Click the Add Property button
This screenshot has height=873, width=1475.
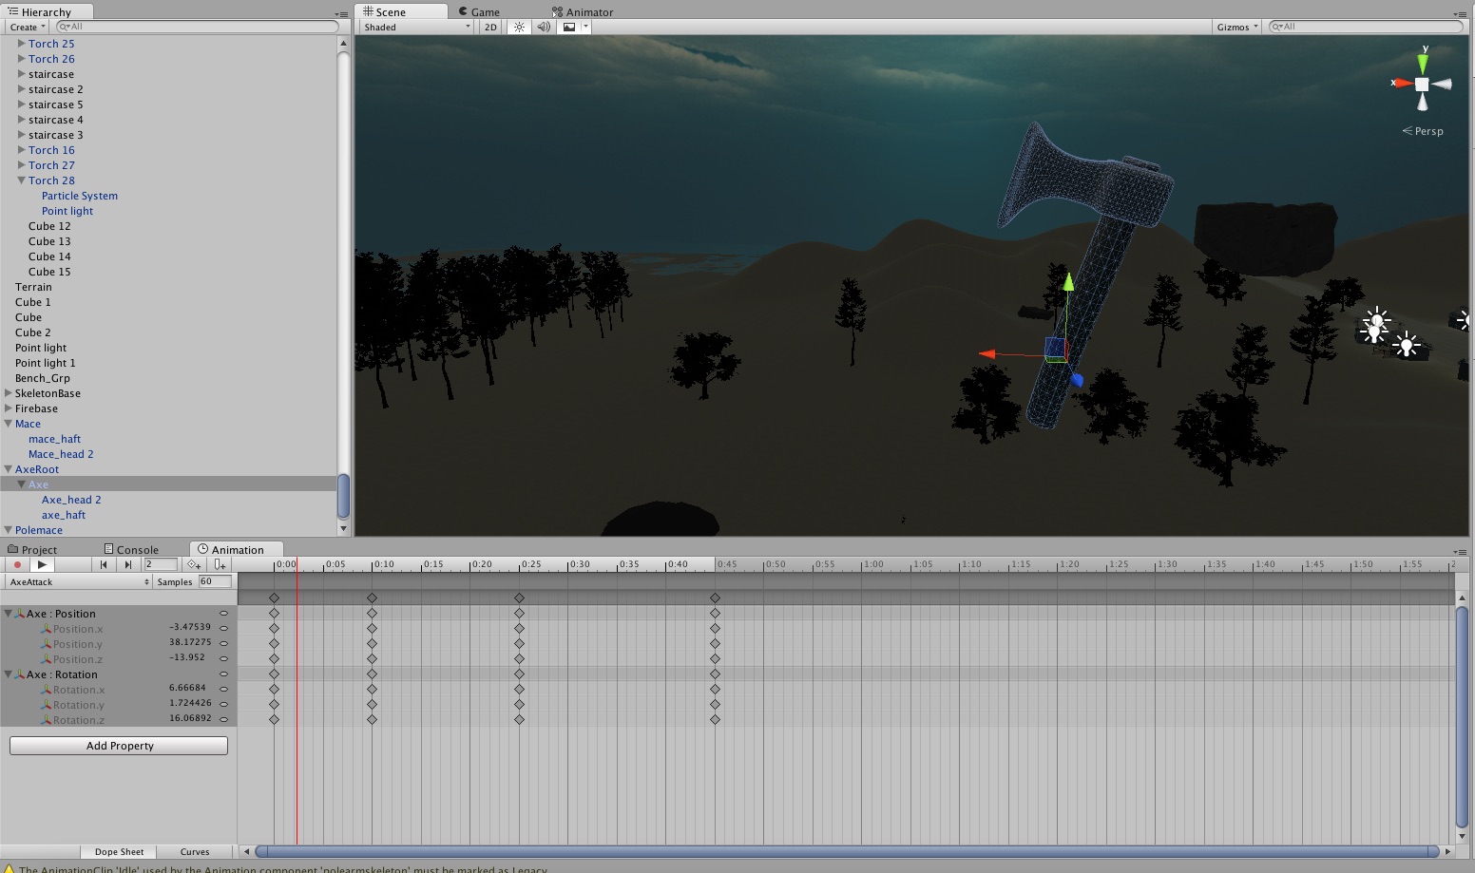(x=119, y=746)
